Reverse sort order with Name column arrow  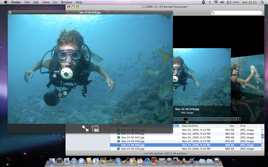click(x=177, y=126)
